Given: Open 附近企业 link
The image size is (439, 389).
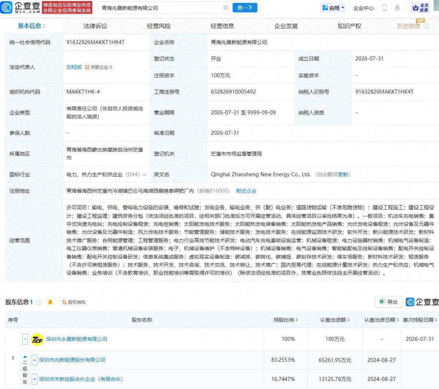Looking at the screenshot, I should tap(246, 191).
